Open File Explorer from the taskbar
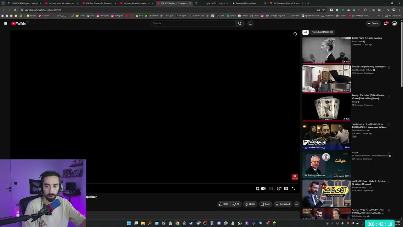This screenshot has height=227, width=403. [x=143, y=223]
